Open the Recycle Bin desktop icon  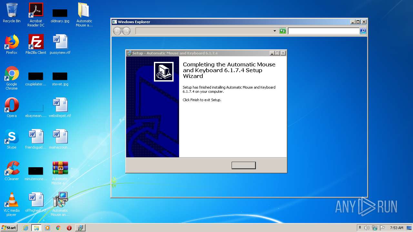tap(12, 13)
